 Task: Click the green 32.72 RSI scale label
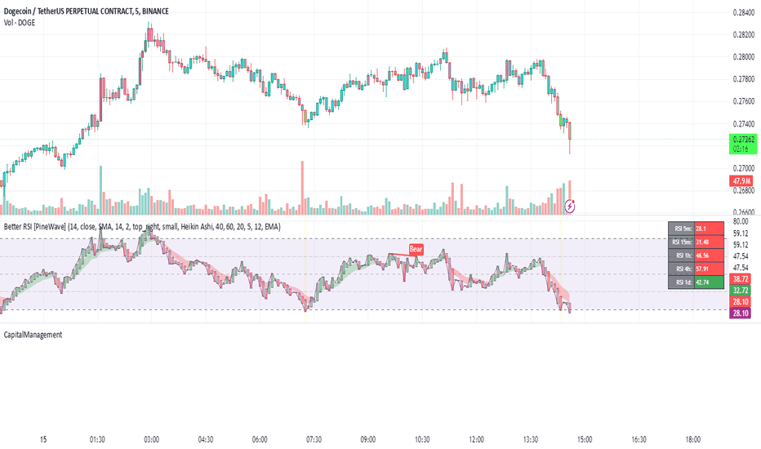pyautogui.click(x=740, y=291)
